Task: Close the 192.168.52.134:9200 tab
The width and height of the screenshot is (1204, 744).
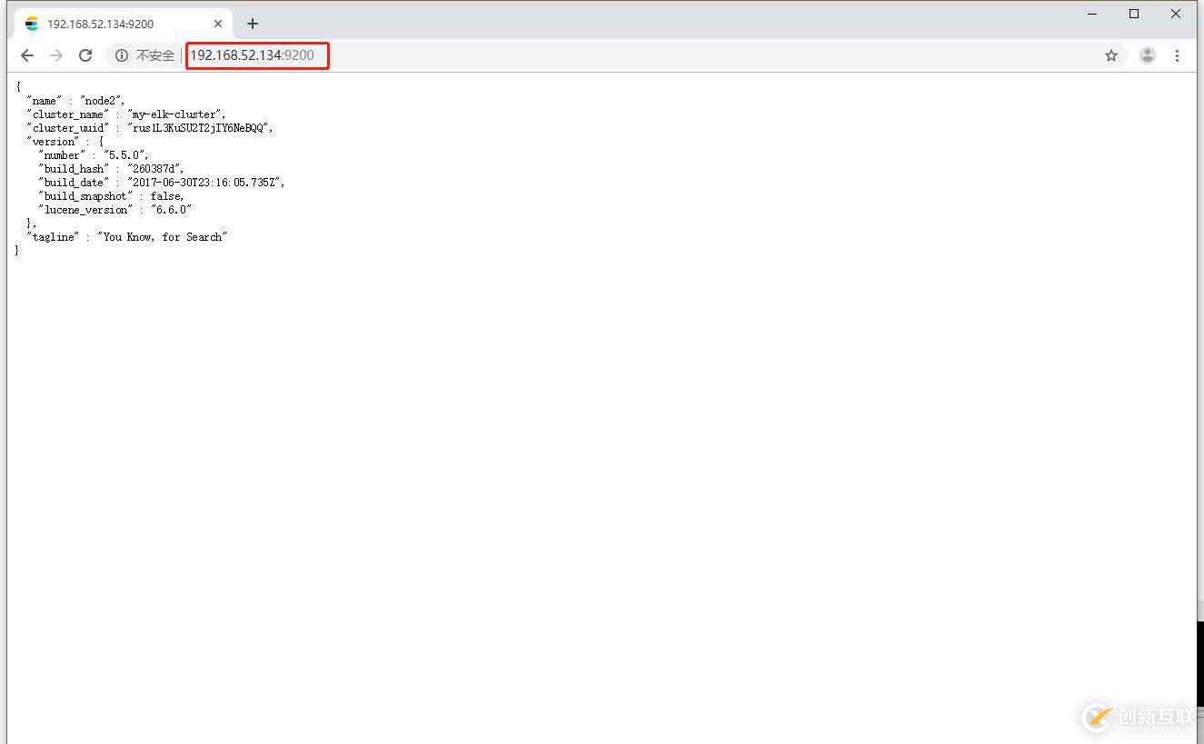Action: (x=219, y=24)
